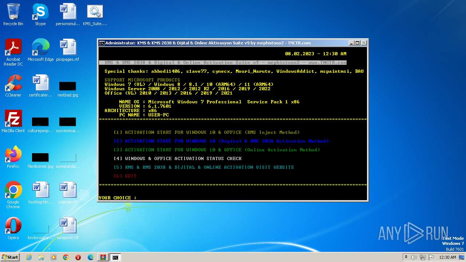
Task: Click the NAME OS line in console
Action: coord(209,102)
